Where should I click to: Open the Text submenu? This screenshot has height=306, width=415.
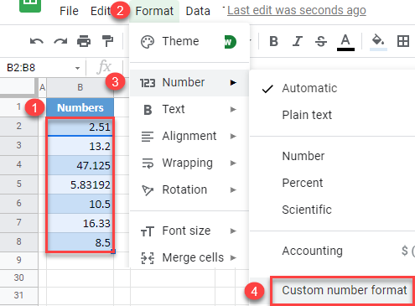pyautogui.click(x=189, y=109)
